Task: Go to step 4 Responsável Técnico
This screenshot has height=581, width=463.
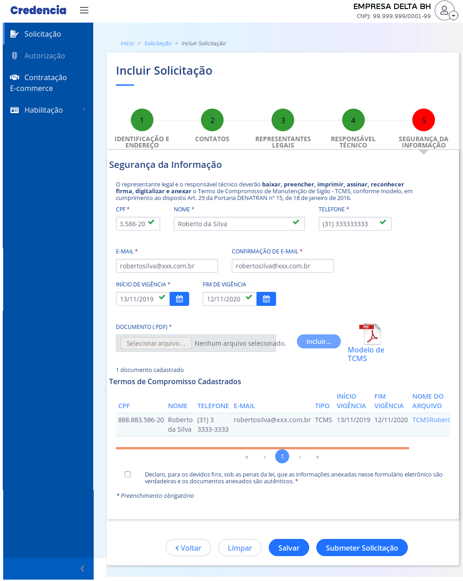Action: tap(353, 120)
